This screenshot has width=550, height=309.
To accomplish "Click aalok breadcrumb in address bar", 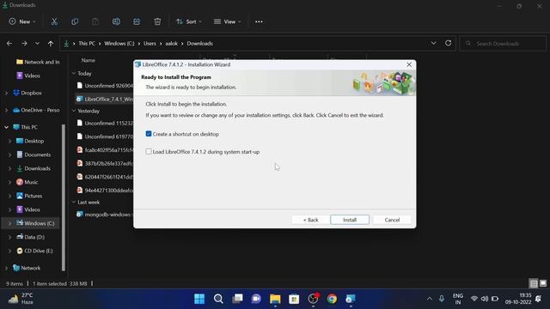I will [x=172, y=44].
